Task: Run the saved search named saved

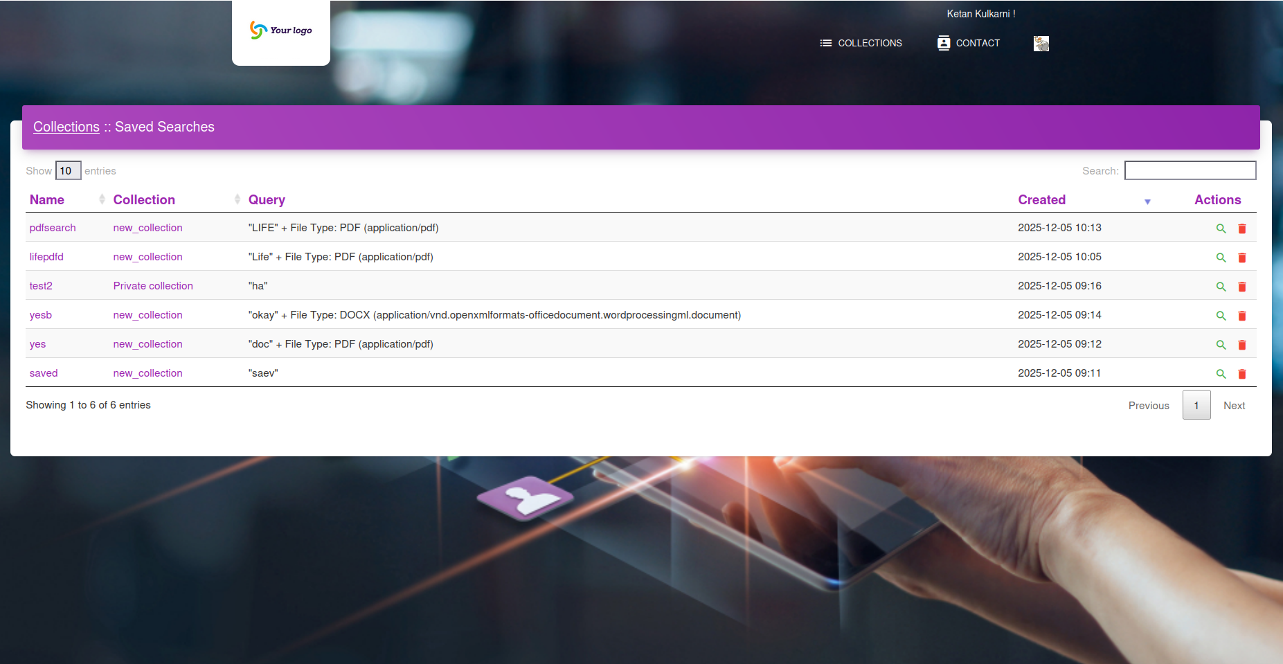Action: [1221, 374]
